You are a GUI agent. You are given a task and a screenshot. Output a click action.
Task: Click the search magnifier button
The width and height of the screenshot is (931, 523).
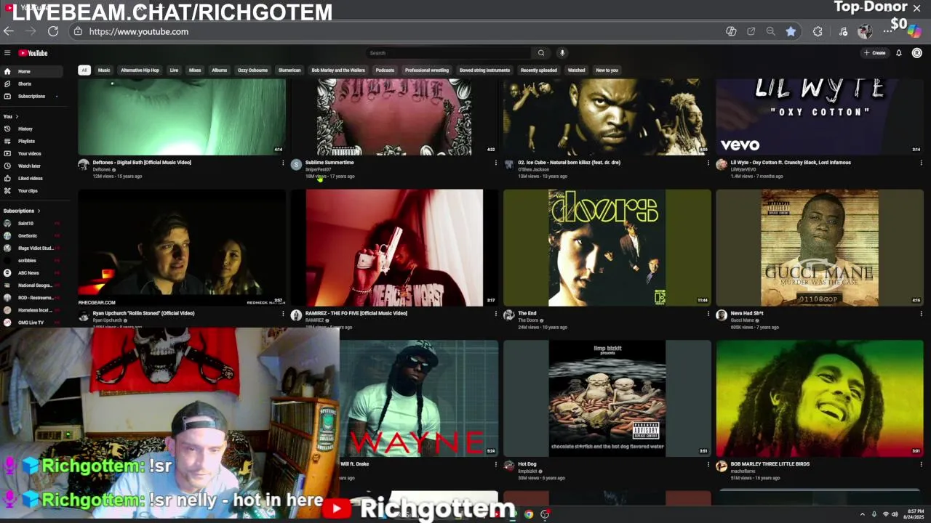(540, 53)
